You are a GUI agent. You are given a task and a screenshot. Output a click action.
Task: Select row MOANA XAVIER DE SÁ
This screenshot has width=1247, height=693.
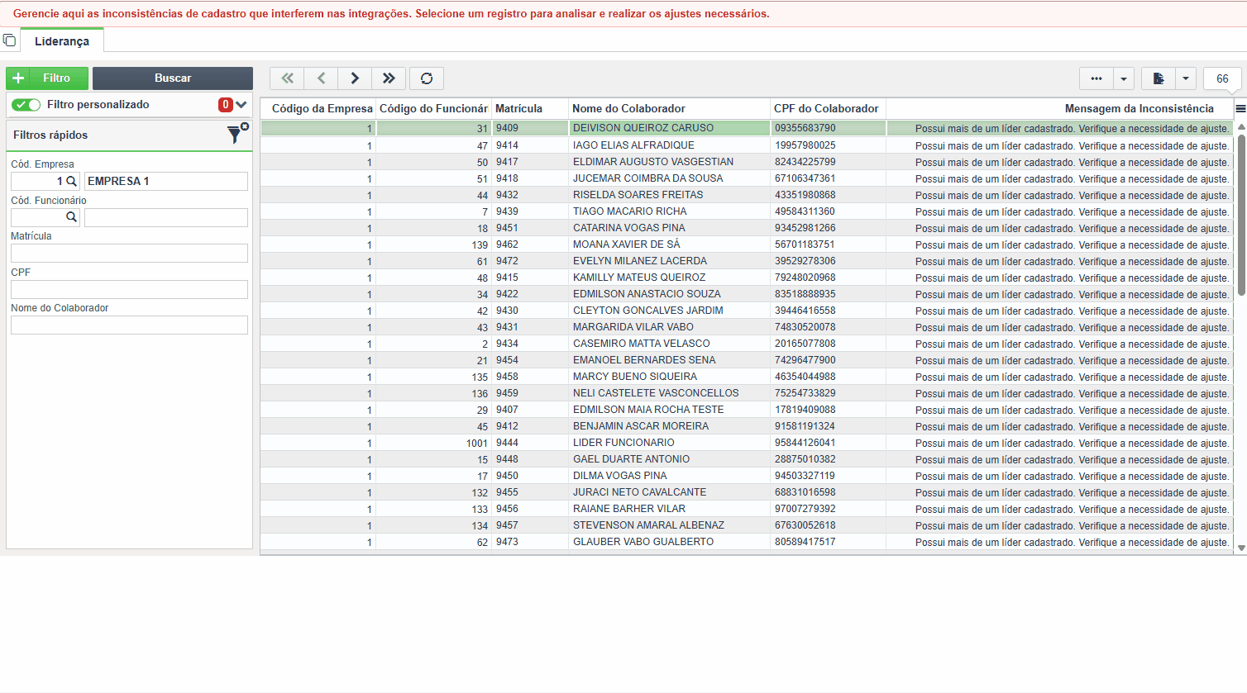pos(747,244)
